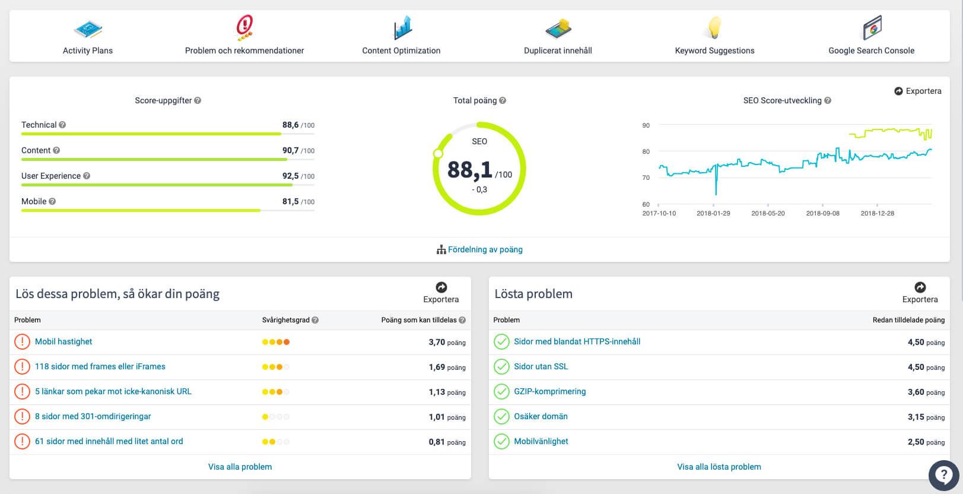Click help icon next to Total poäng
Screen dimensions: 963x494
click(x=503, y=100)
